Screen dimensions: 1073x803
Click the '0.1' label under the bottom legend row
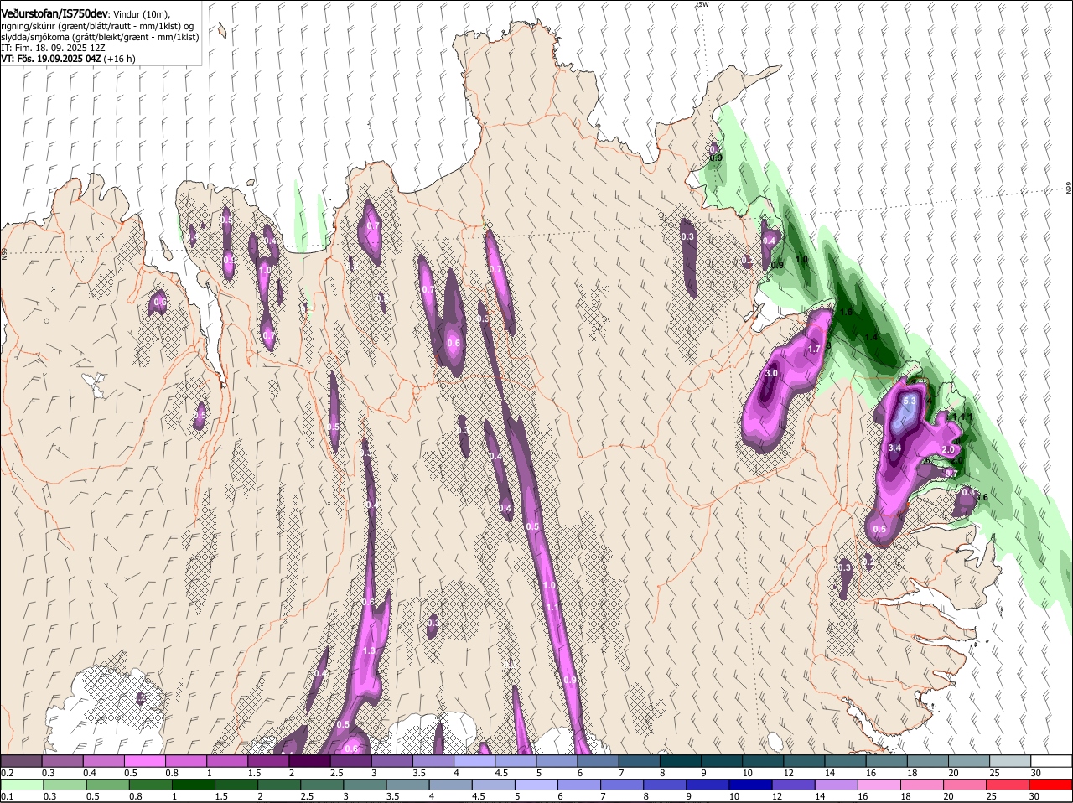coord(7,796)
